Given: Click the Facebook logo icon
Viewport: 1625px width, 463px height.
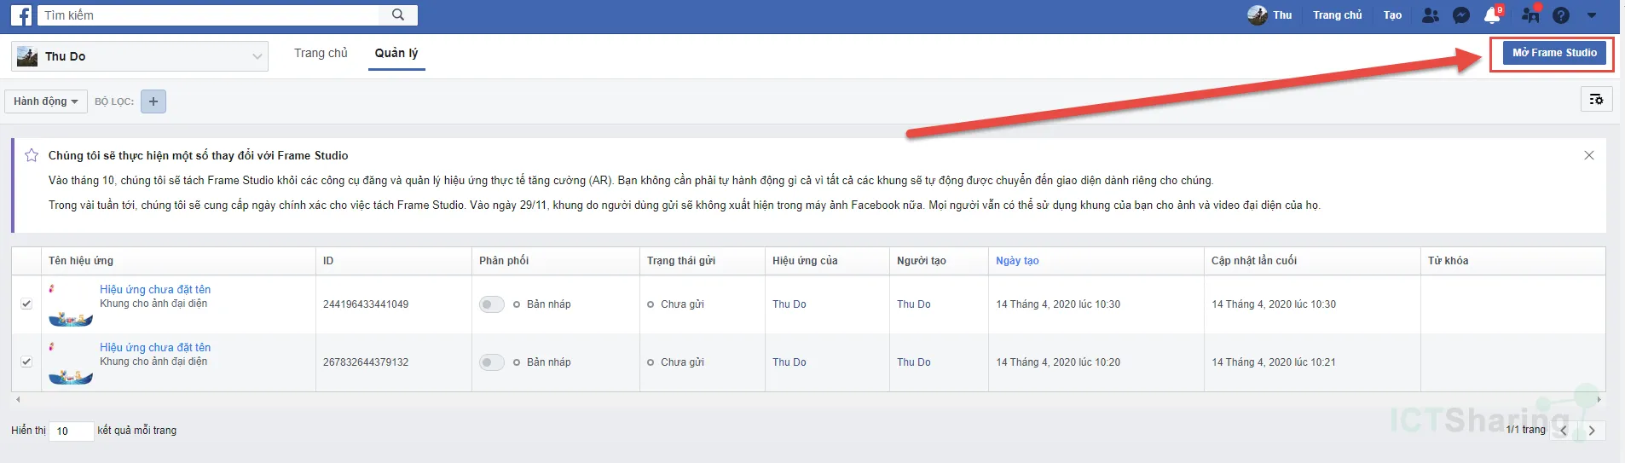Looking at the screenshot, I should tap(21, 15).
